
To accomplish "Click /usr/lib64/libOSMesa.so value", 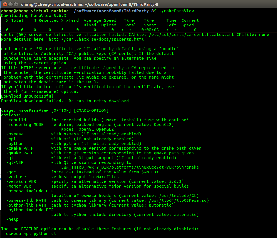I will pyautogui.click(x=178, y=200).
